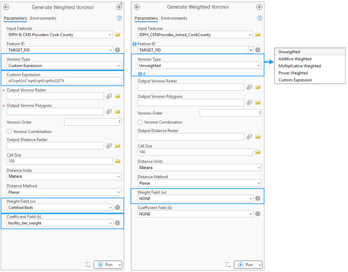Click Voronoi Order field in left pane

(x=93, y=122)
